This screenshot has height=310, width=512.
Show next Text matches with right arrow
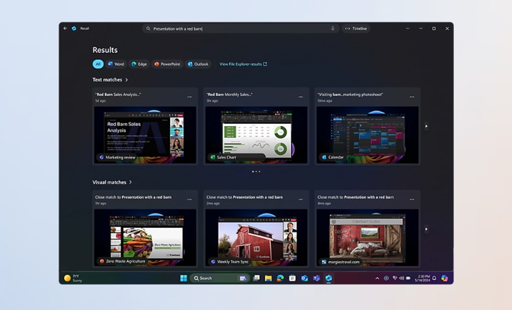coord(426,126)
